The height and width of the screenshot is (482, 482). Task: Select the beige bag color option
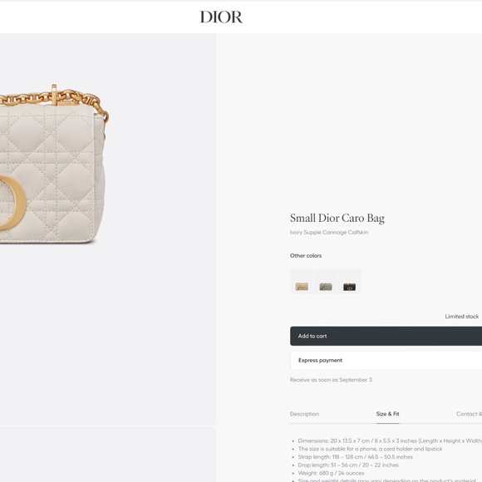click(302, 281)
